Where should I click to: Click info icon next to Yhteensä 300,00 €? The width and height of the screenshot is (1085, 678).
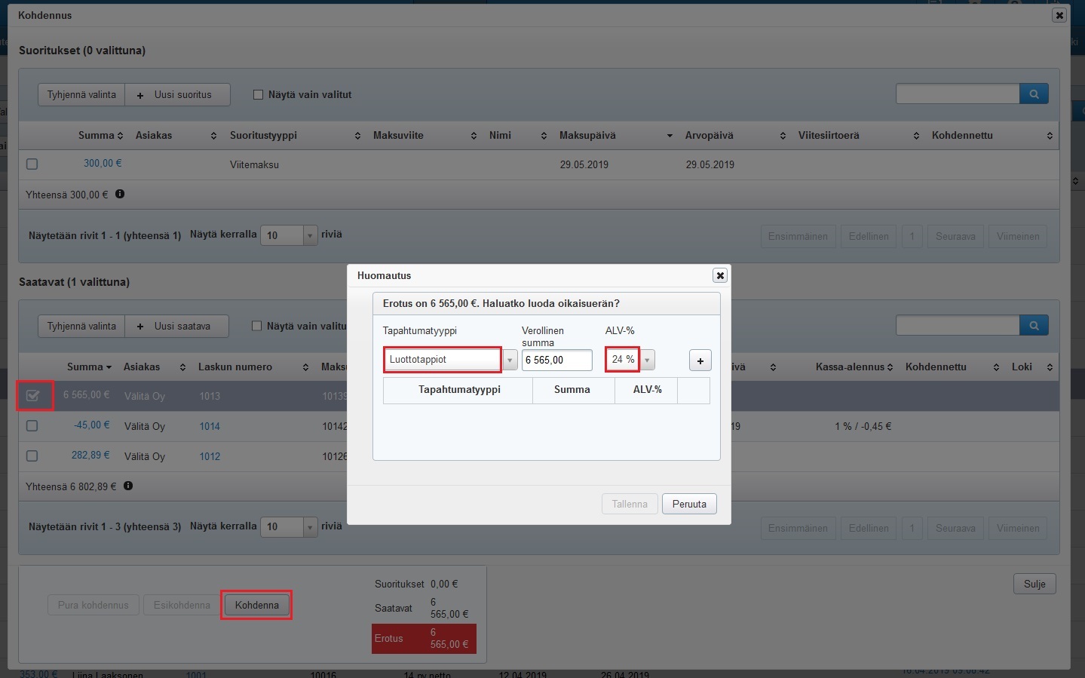tap(120, 194)
